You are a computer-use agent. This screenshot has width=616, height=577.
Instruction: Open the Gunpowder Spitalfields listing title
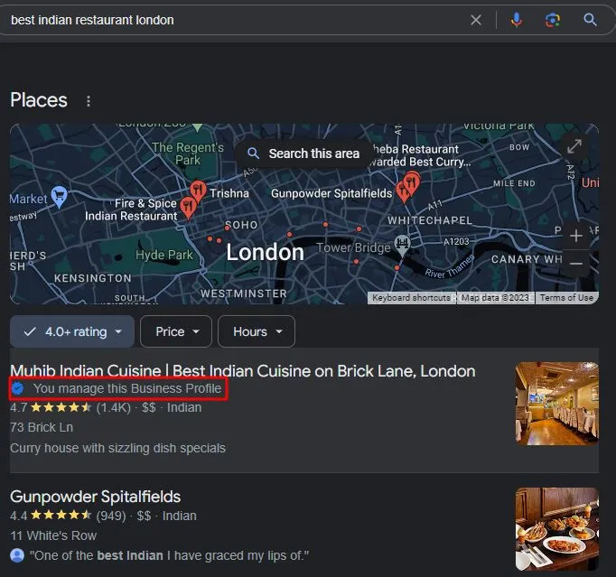tap(96, 497)
